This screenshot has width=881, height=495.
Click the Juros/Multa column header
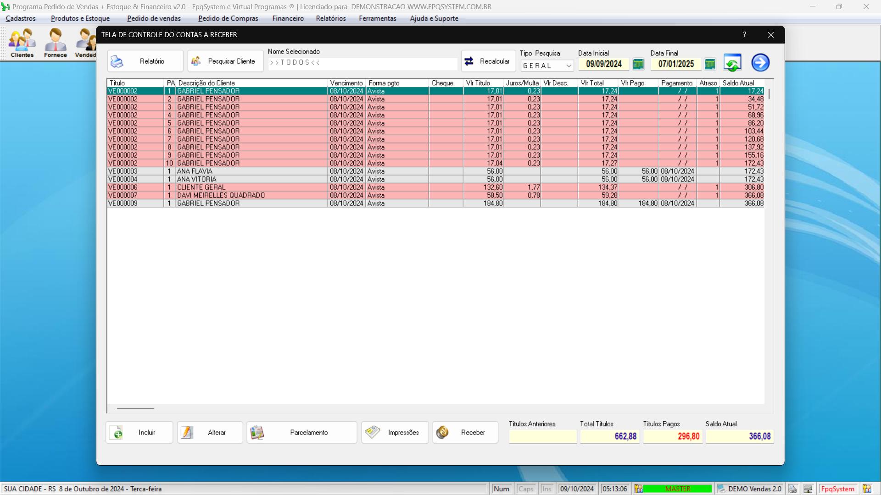coord(522,83)
